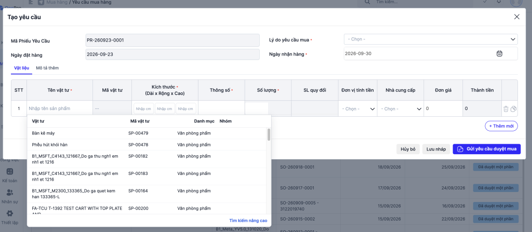Select the SP-00183 product row

(147, 176)
